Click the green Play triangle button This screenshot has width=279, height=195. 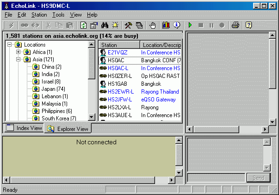click(x=190, y=25)
